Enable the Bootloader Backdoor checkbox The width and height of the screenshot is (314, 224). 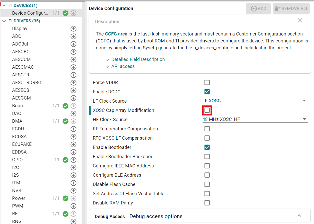[207, 156]
